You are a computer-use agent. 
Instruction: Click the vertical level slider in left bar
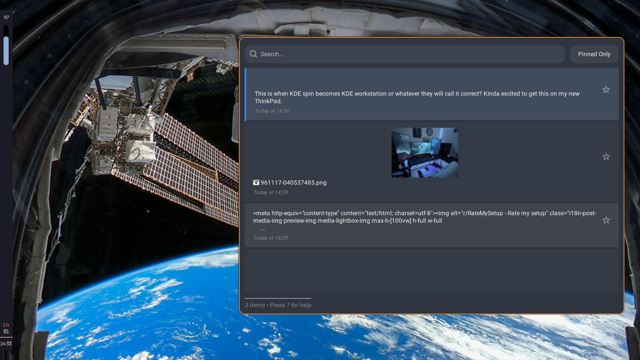[x=6, y=45]
